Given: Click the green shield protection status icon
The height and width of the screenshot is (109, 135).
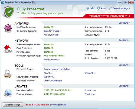Looking at the screenshot, I should [9, 12].
